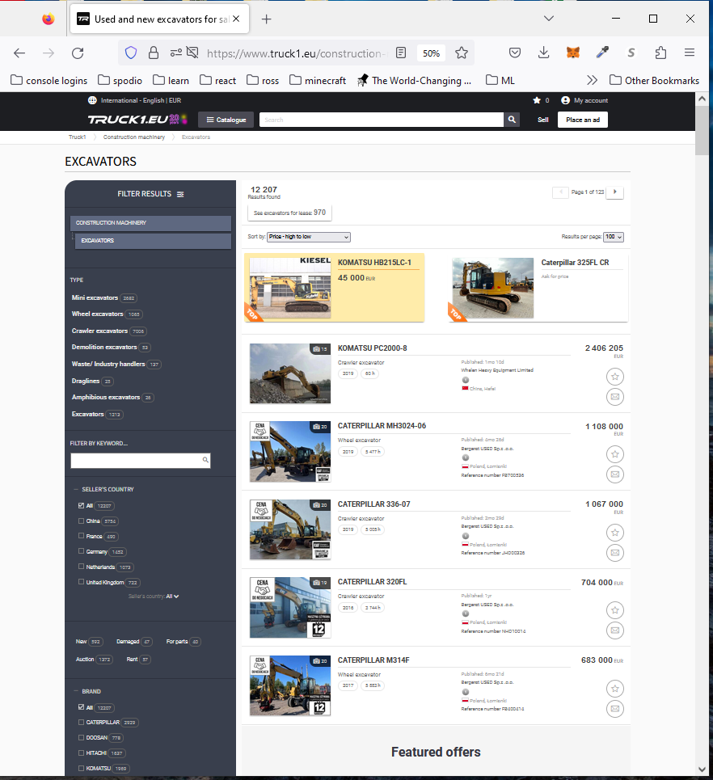
Task: Save to Pocket icon in toolbar
Action: (515, 53)
